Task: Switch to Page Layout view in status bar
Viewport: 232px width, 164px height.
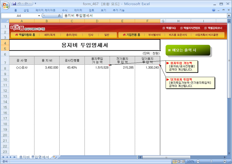Action: point(179,161)
